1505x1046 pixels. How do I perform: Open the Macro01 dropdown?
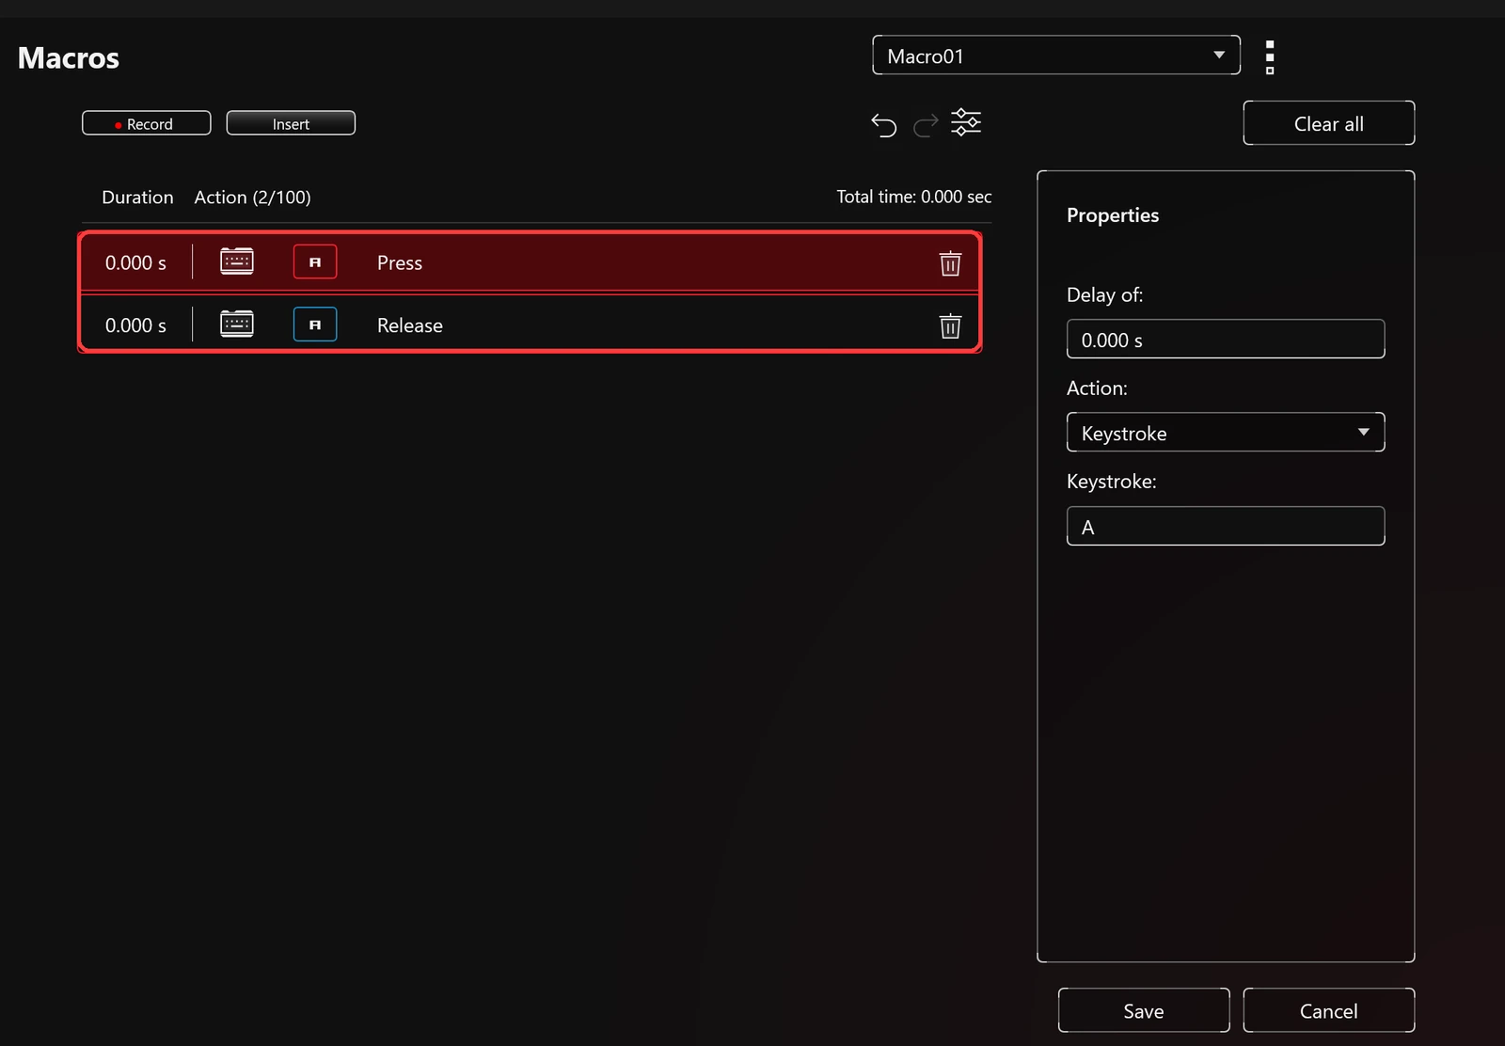click(1056, 55)
